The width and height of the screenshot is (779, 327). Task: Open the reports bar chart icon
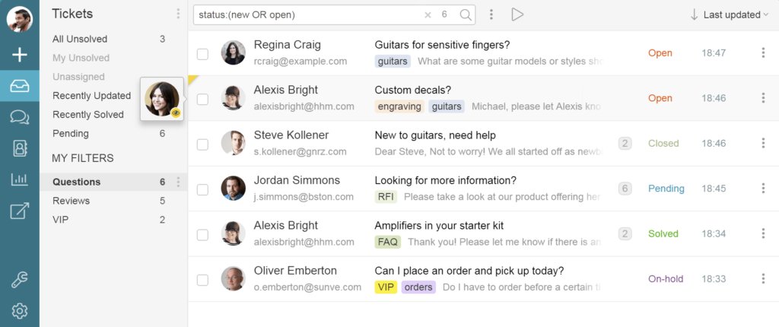[19, 179]
